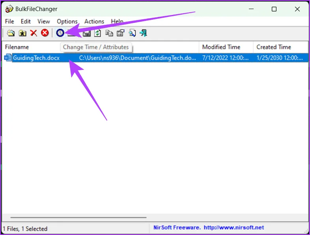The image size is (310, 235).
Task: Click the 7/12/2022 modified time cell
Action: click(x=226, y=58)
